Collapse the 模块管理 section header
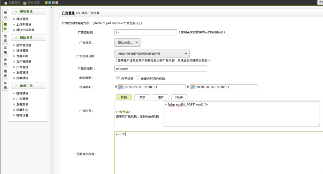Image resolution: width=323 pixels, height=174 pixels. 28,11
